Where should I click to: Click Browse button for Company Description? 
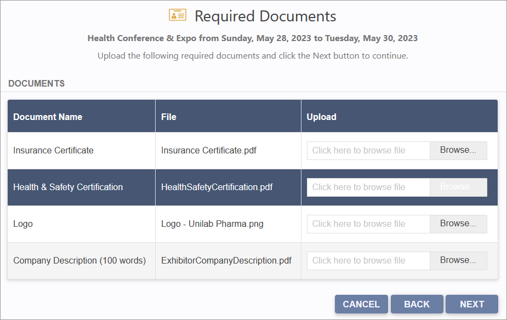pyautogui.click(x=458, y=260)
